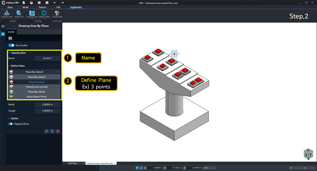The width and height of the screenshot is (317, 171).
Task: Open the Construction ribbon tool
Action: click(57, 14)
